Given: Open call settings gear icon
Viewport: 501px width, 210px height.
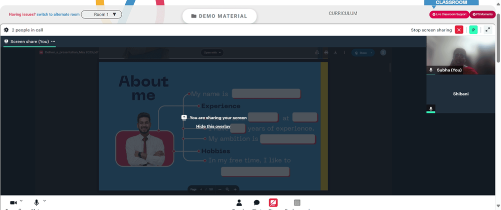Looking at the screenshot, I should click(6, 30).
